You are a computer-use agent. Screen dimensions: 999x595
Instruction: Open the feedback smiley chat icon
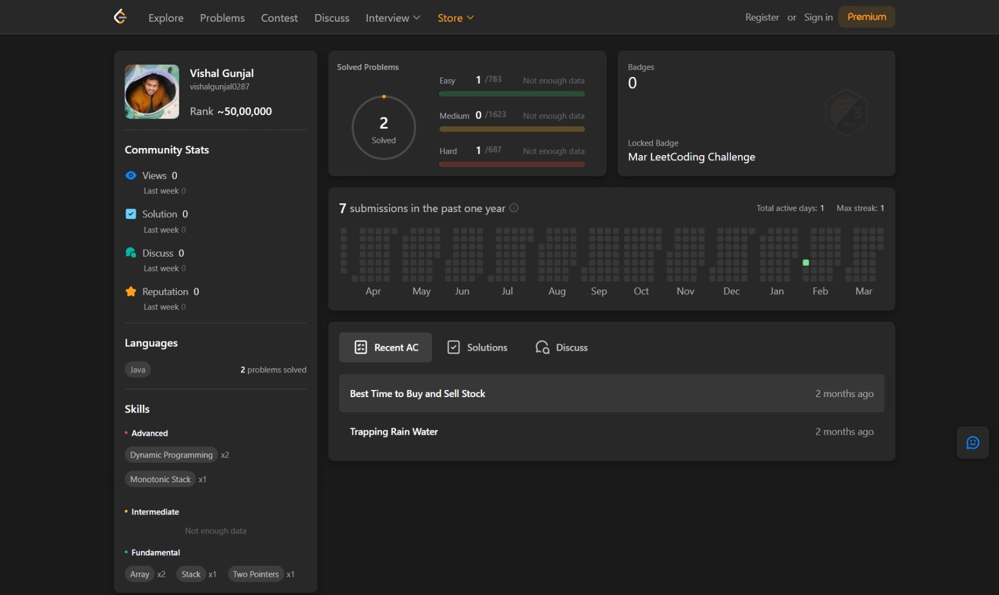coord(973,443)
